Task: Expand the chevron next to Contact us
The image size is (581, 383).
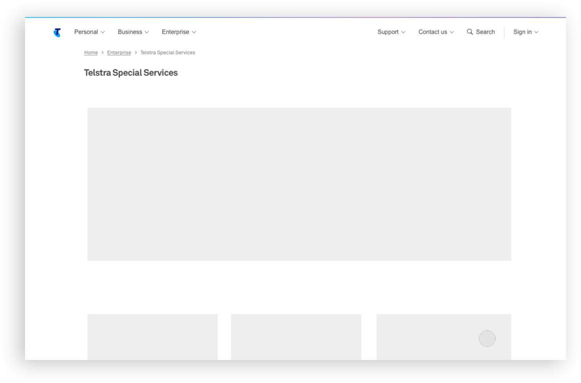Action: 452,33
